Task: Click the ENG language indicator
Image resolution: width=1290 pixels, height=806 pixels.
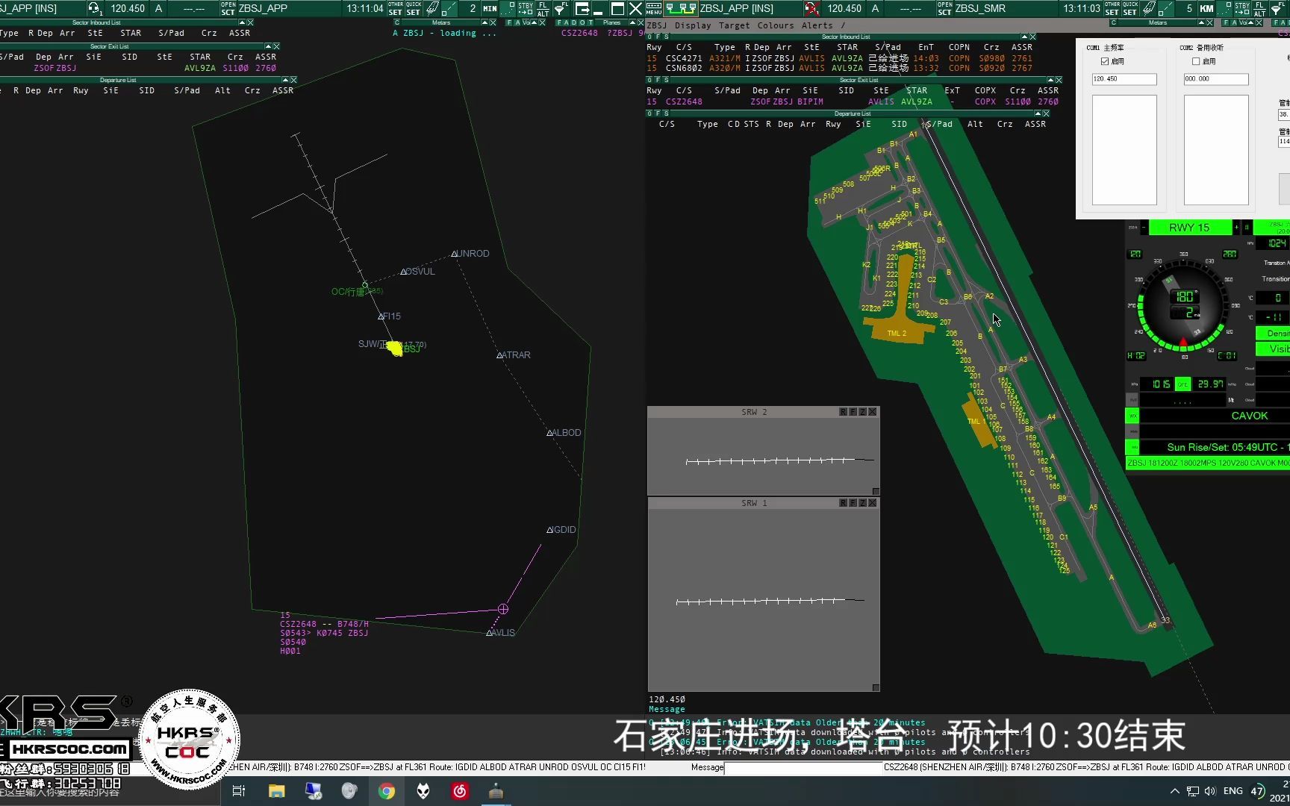Action: pos(1233,791)
